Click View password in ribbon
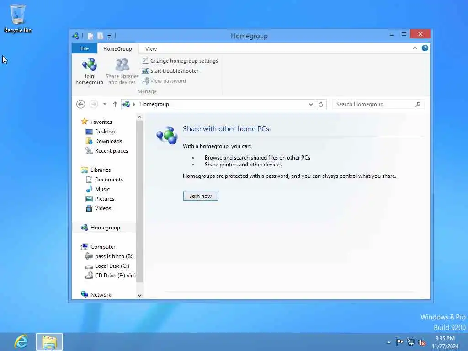Image resolution: width=468 pixels, height=351 pixels. click(164, 81)
